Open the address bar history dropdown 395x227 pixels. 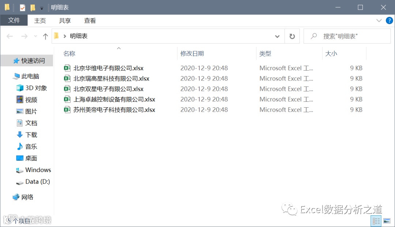(277, 36)
